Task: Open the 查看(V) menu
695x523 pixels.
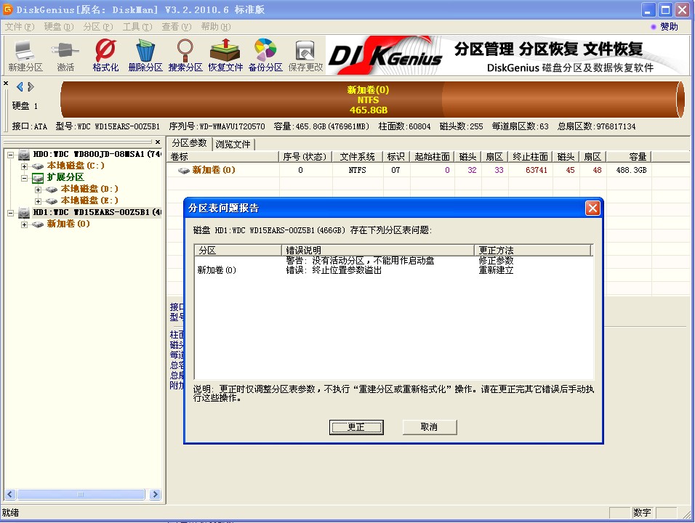Action: 177,27
